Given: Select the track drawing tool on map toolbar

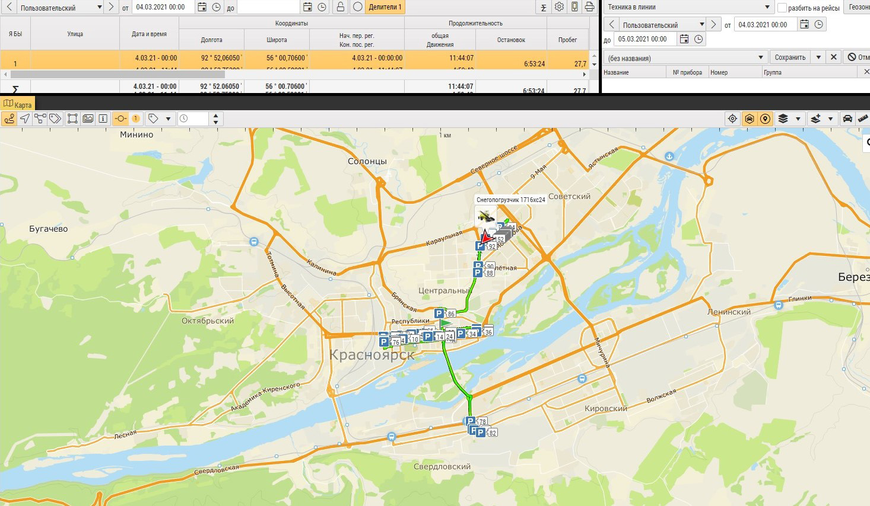Looking at the screenshot, I should [x=9, y=119].
